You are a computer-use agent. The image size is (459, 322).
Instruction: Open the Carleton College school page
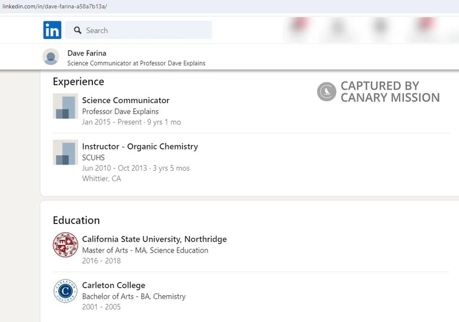(114, 285)
